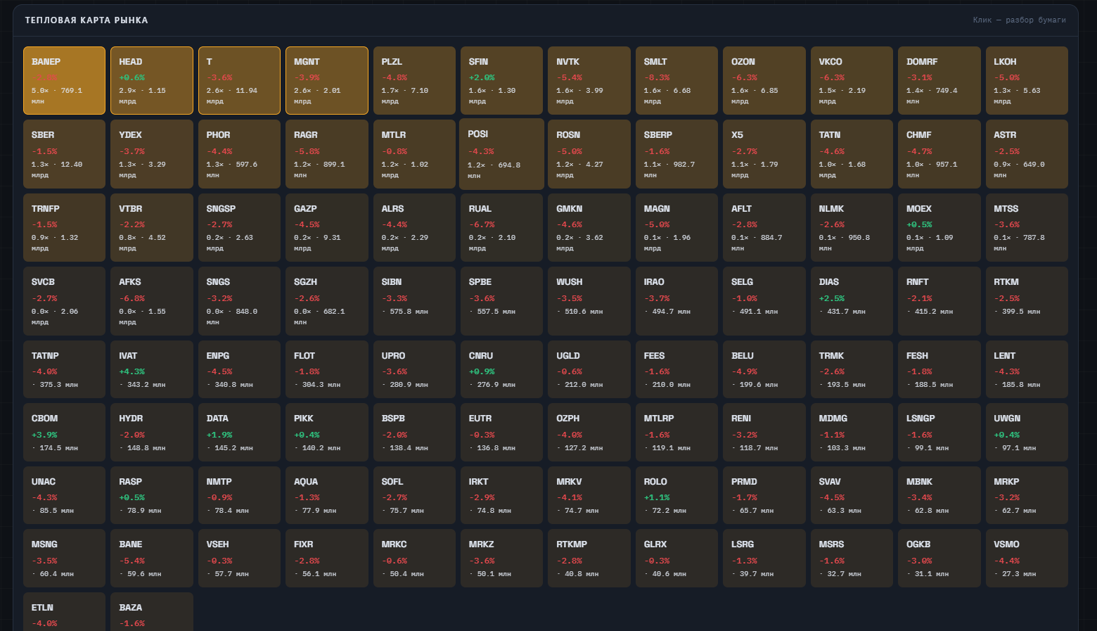Click the SFIN tile with +2.0%
The image size is (1097, 631).
pos(502,80)
